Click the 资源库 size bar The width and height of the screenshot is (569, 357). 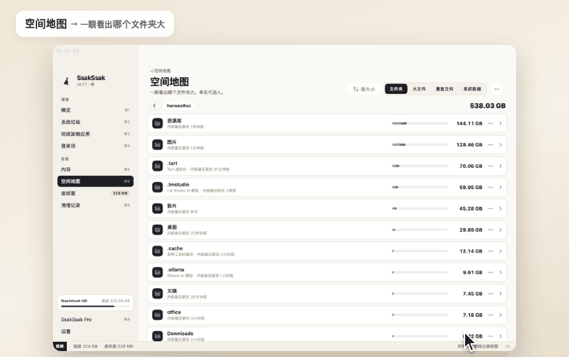(x=420, y=124)
